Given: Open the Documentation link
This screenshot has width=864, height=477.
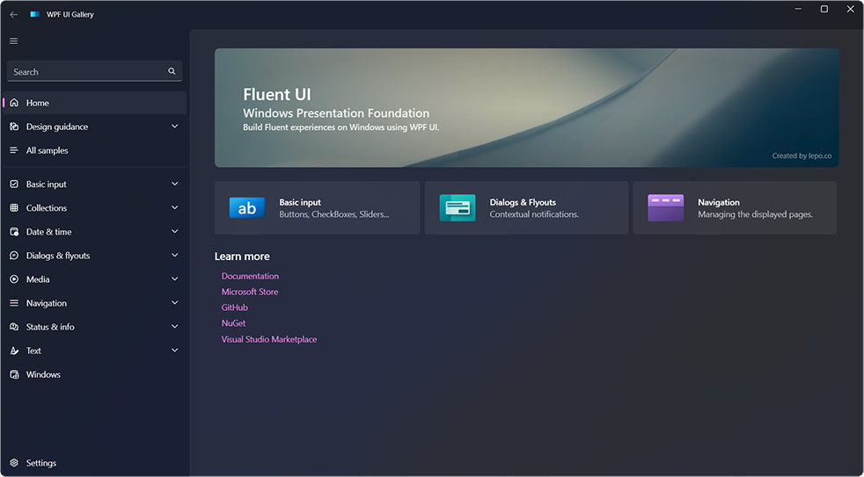Looking at the screenshot, I should (x=250, y=276).
